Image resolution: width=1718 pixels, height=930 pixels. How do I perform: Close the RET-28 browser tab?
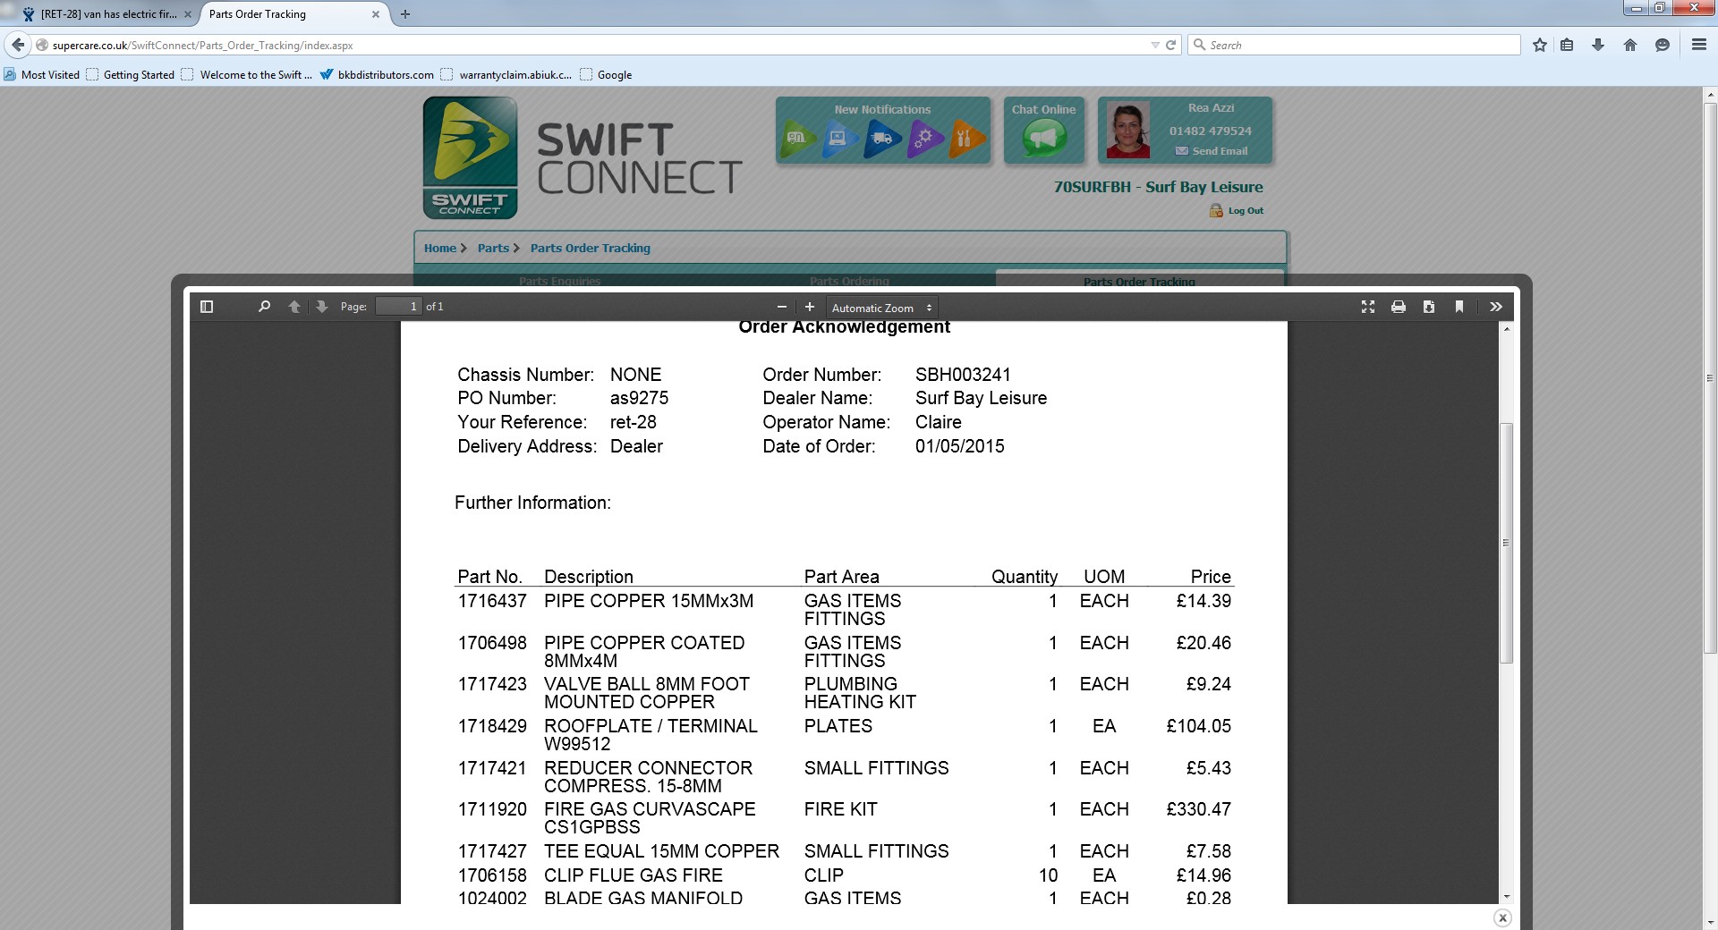click(x=187, y=14)
